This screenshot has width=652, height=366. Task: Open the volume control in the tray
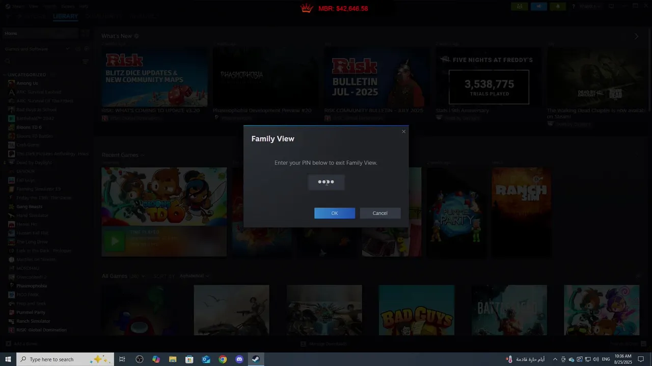pos(595,359)
